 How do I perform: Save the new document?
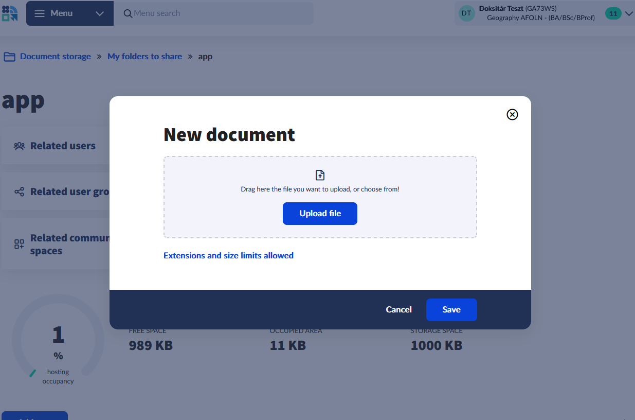pos(451,310)
